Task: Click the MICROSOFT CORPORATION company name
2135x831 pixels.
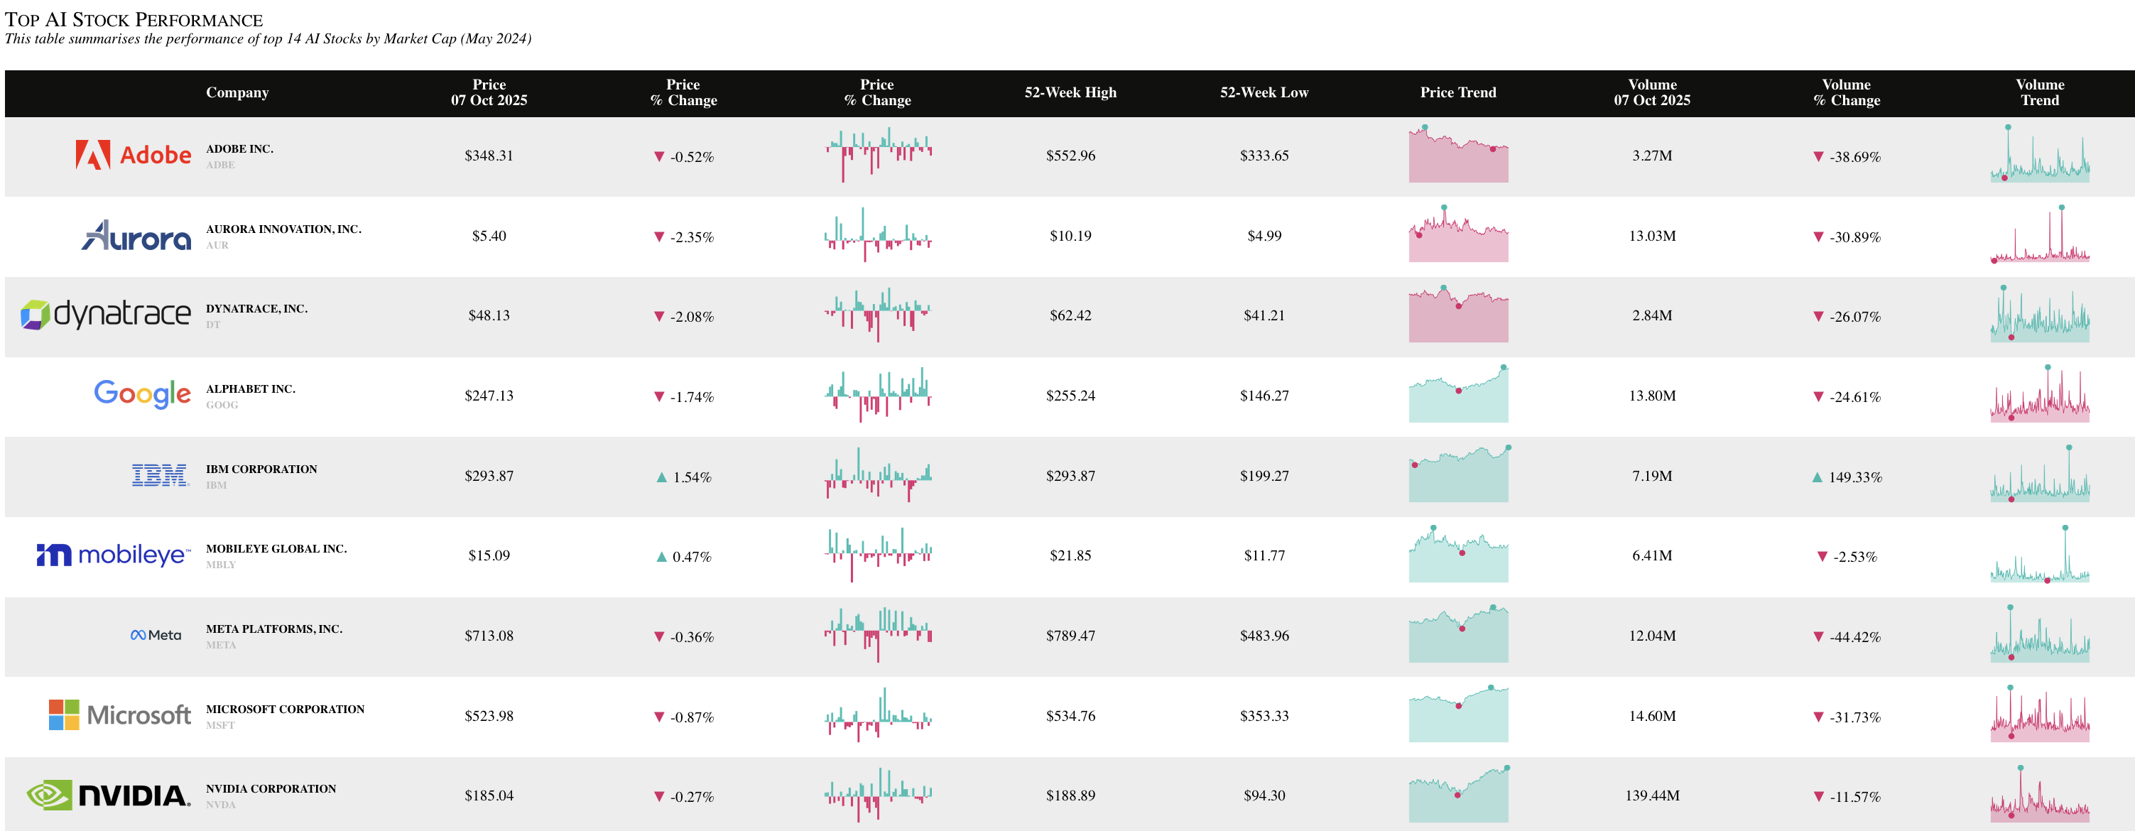Action: (285, 708)
